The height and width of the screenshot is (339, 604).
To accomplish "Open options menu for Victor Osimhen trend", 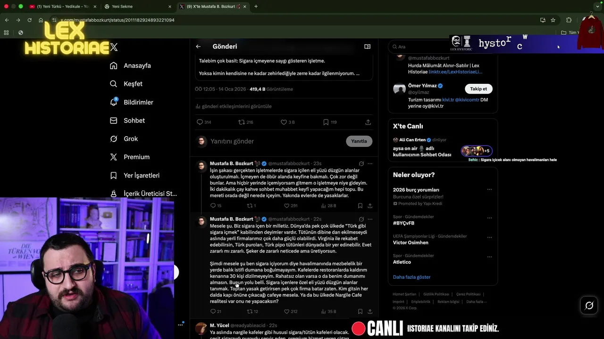I will tap(489, 237).
